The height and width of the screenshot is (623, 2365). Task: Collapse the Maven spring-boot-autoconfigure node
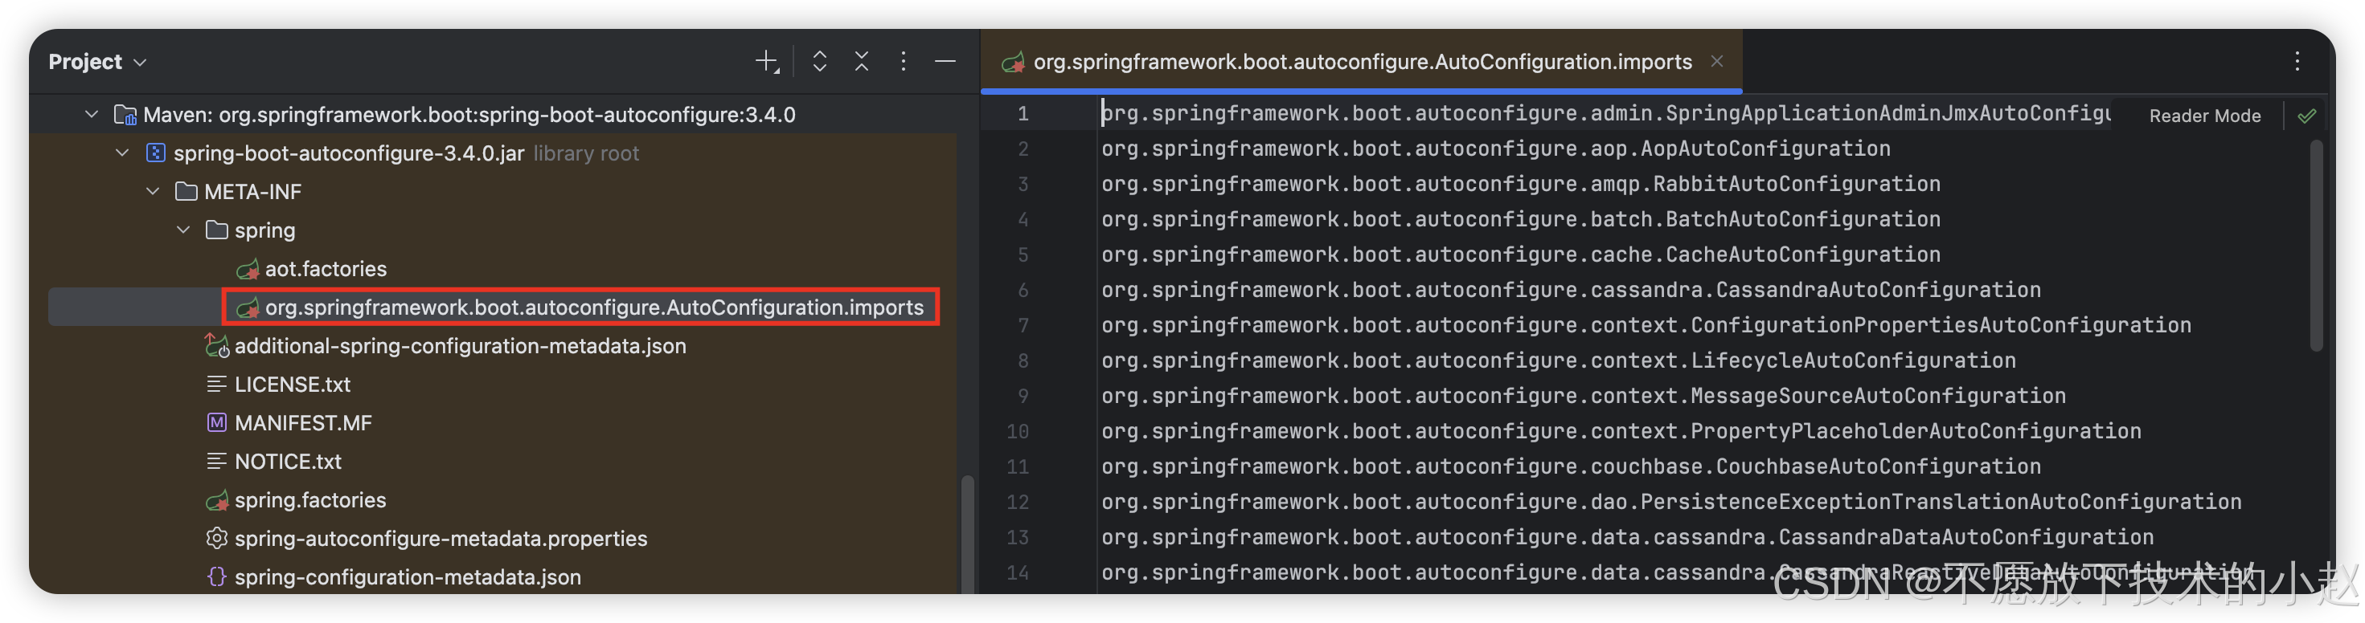[92, 115]
